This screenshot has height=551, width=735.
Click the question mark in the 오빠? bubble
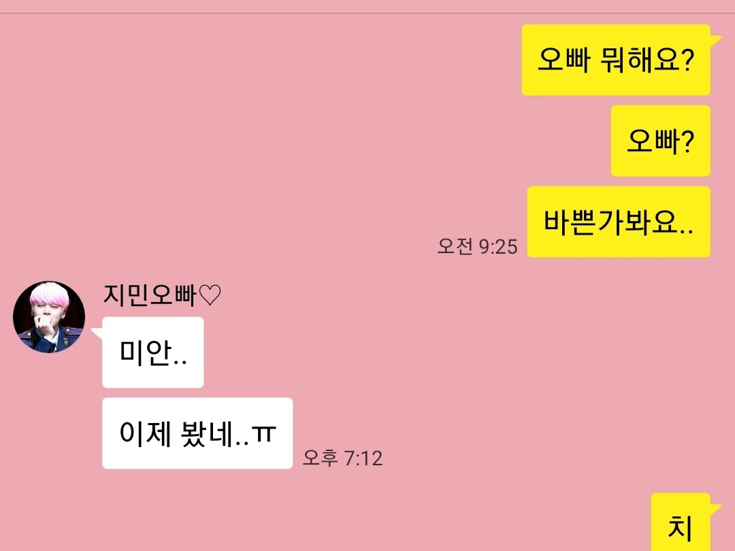click(687, 141)
